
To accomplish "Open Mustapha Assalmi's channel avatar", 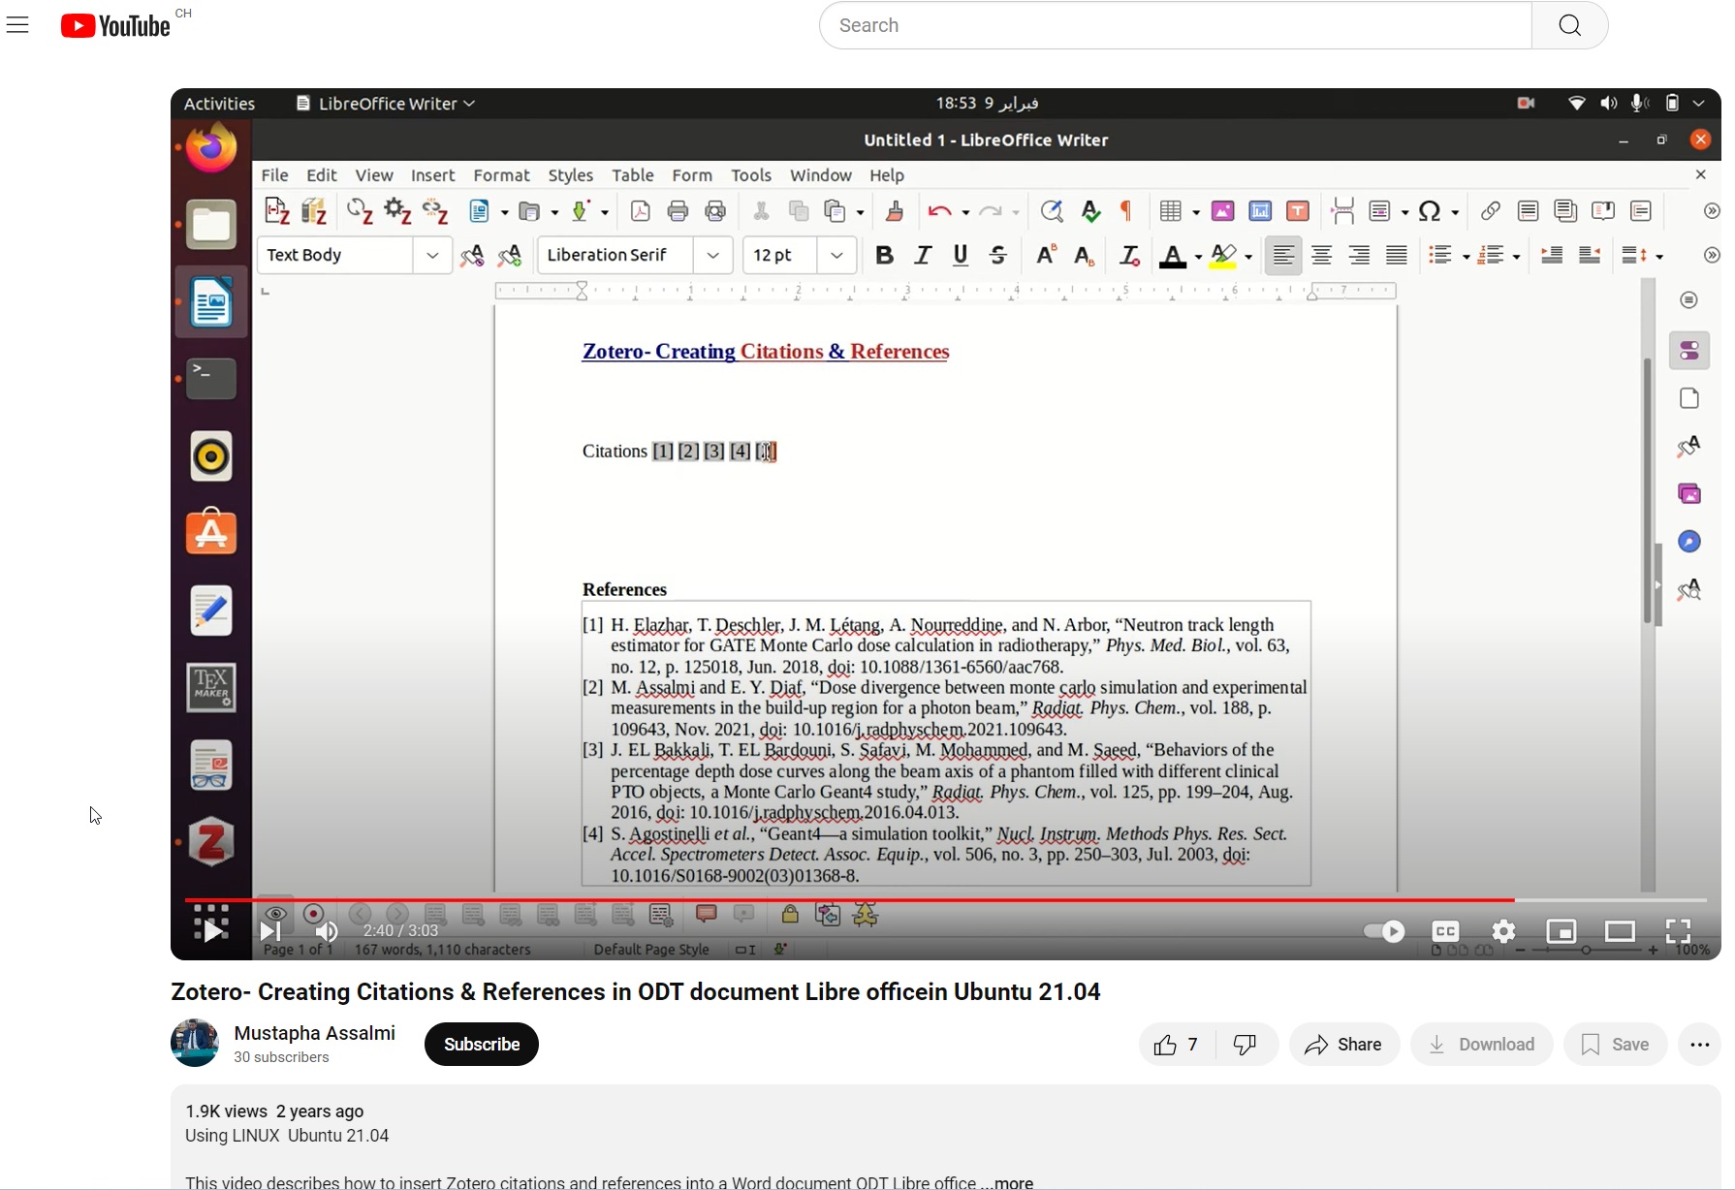I will click(x=195, y=1043).
